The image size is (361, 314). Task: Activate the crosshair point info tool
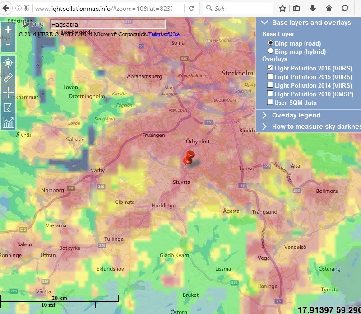8,93
